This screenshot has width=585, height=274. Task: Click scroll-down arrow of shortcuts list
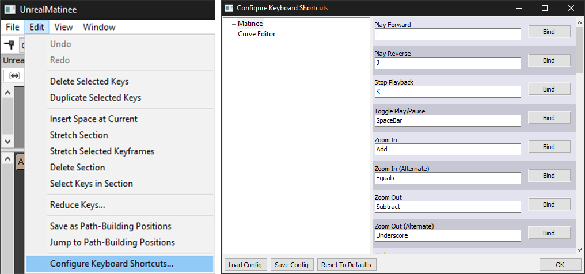(x=579, y=249)
